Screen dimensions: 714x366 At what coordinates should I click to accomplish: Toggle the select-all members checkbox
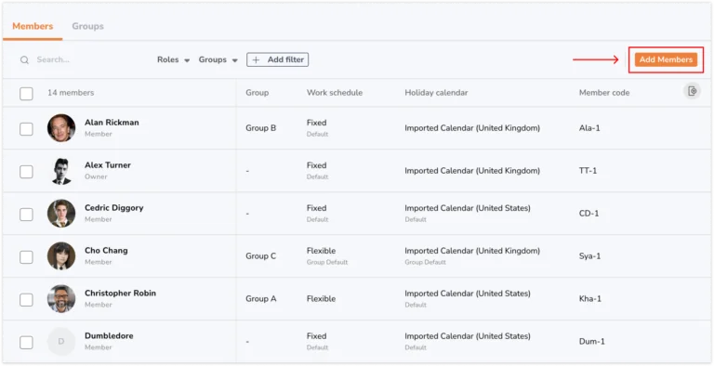(26, 94)
